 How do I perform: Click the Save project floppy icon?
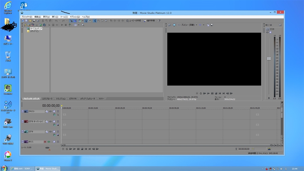[34, 20]
